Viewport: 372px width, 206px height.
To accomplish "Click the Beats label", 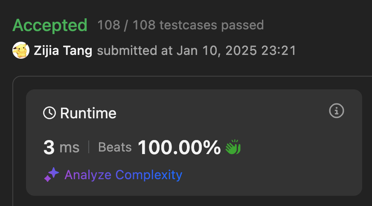I will click(115, 147).
